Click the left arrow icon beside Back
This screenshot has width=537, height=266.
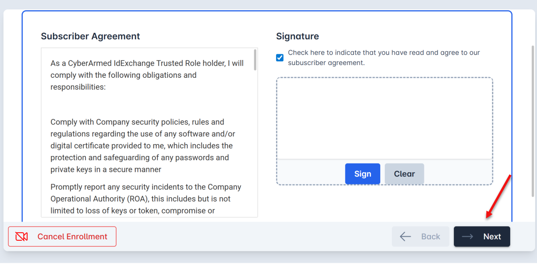click(406, 236)
